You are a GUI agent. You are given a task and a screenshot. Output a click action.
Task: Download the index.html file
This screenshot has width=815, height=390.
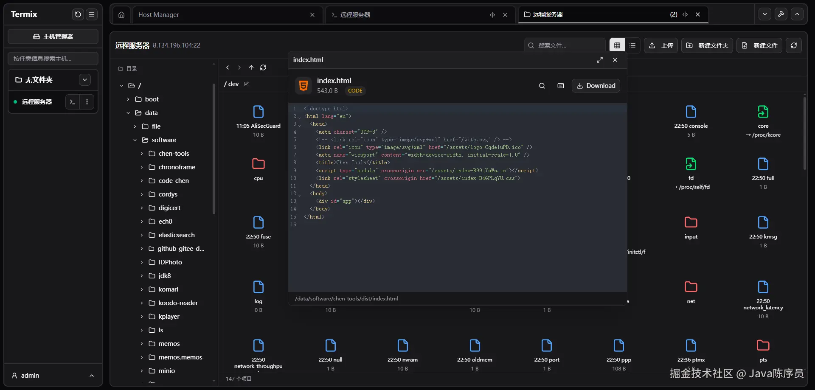pyautogui.click(x=596, y=86)
